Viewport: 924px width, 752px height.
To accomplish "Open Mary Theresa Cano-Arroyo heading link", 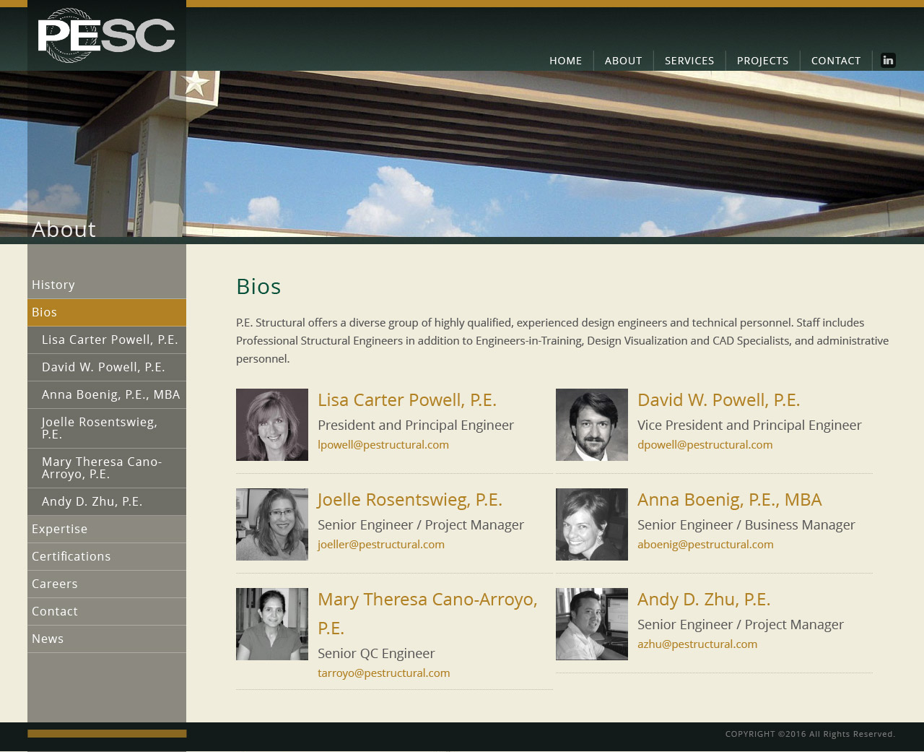I will pos(427,614).
